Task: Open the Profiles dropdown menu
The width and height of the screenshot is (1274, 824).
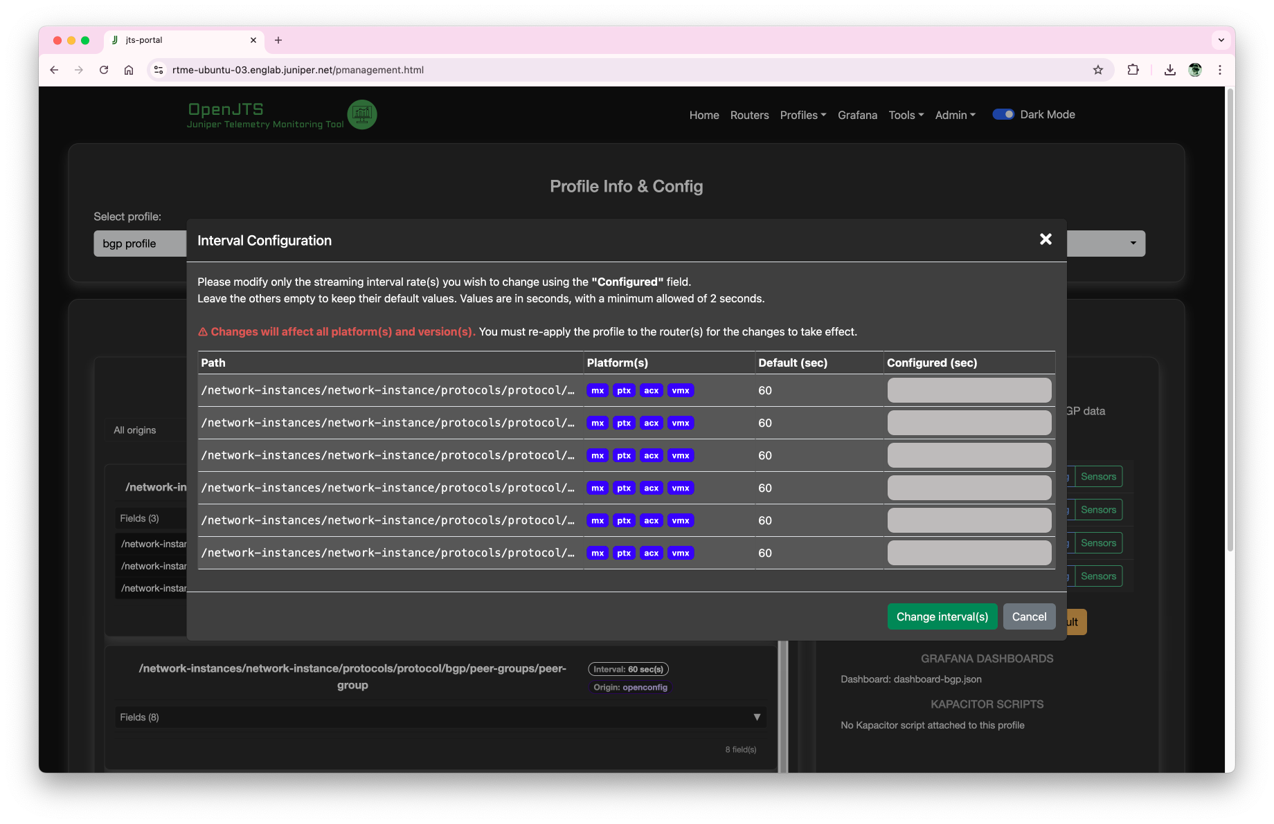Action: pyautogui.click(x=802, y=116)
